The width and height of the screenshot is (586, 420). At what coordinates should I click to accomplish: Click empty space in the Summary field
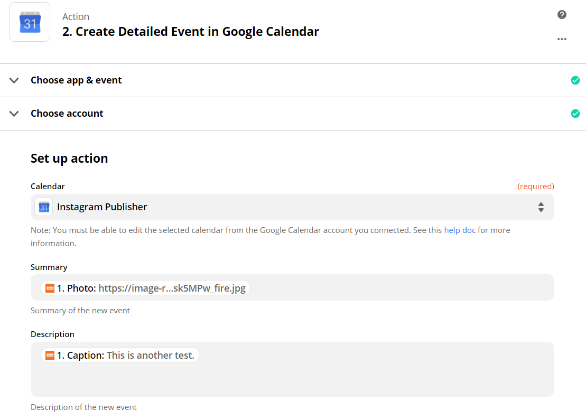click(402, 288)
